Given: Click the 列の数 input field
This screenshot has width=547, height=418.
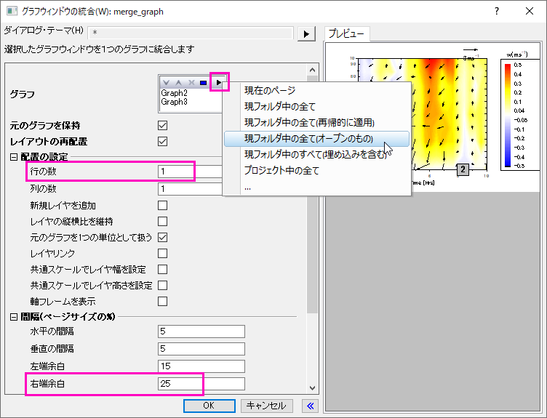Looking at the screenshot, I should [x=190, y=189].
